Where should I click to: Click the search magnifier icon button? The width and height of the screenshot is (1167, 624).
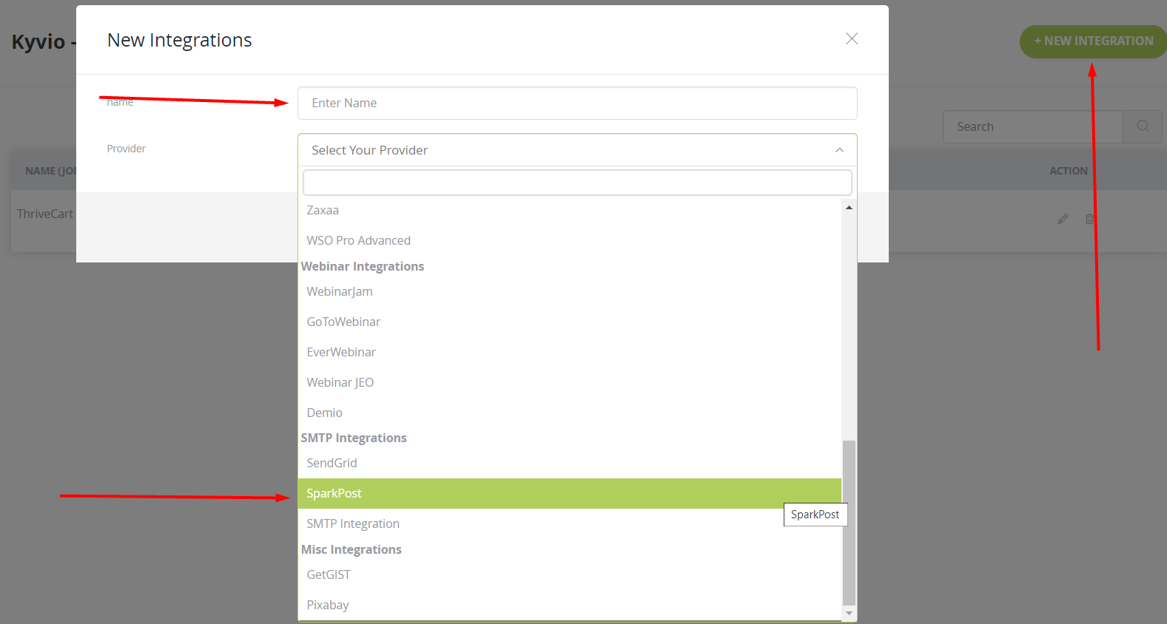pyautogui.click(x=1143, y=126)
